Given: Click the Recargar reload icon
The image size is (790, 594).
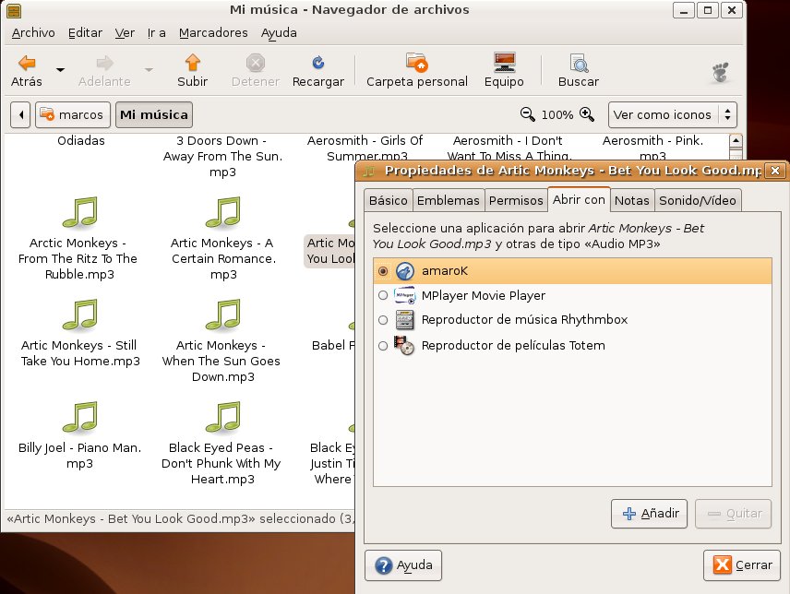Looking at the screenshot, I should pos(317,64).
